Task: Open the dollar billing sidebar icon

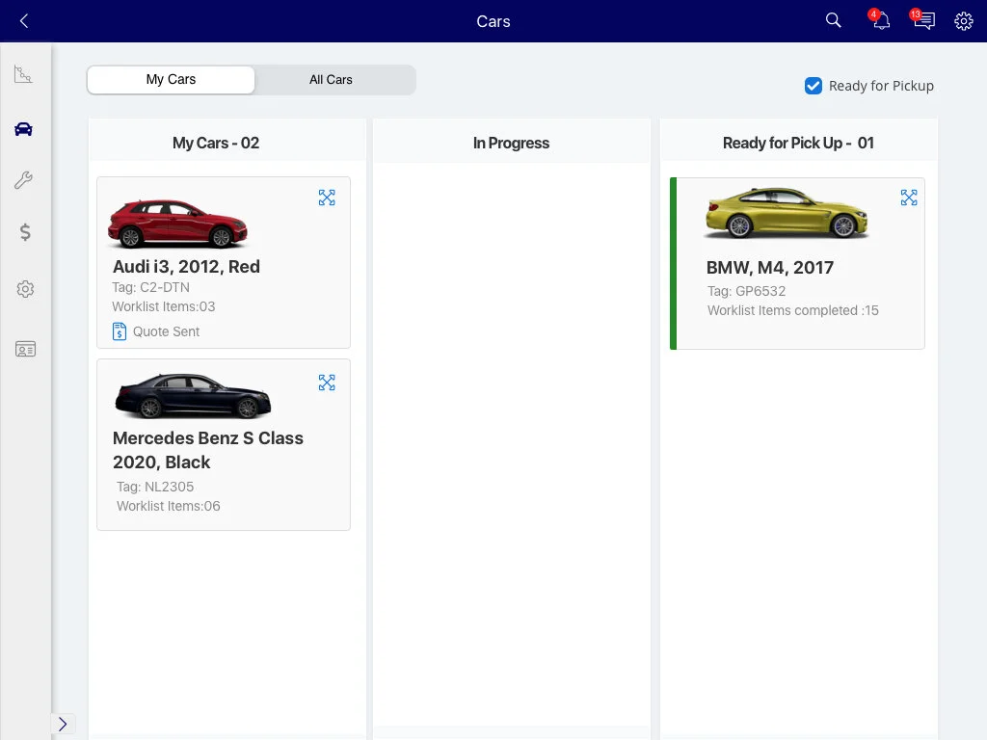Action: tap(24, 232)
